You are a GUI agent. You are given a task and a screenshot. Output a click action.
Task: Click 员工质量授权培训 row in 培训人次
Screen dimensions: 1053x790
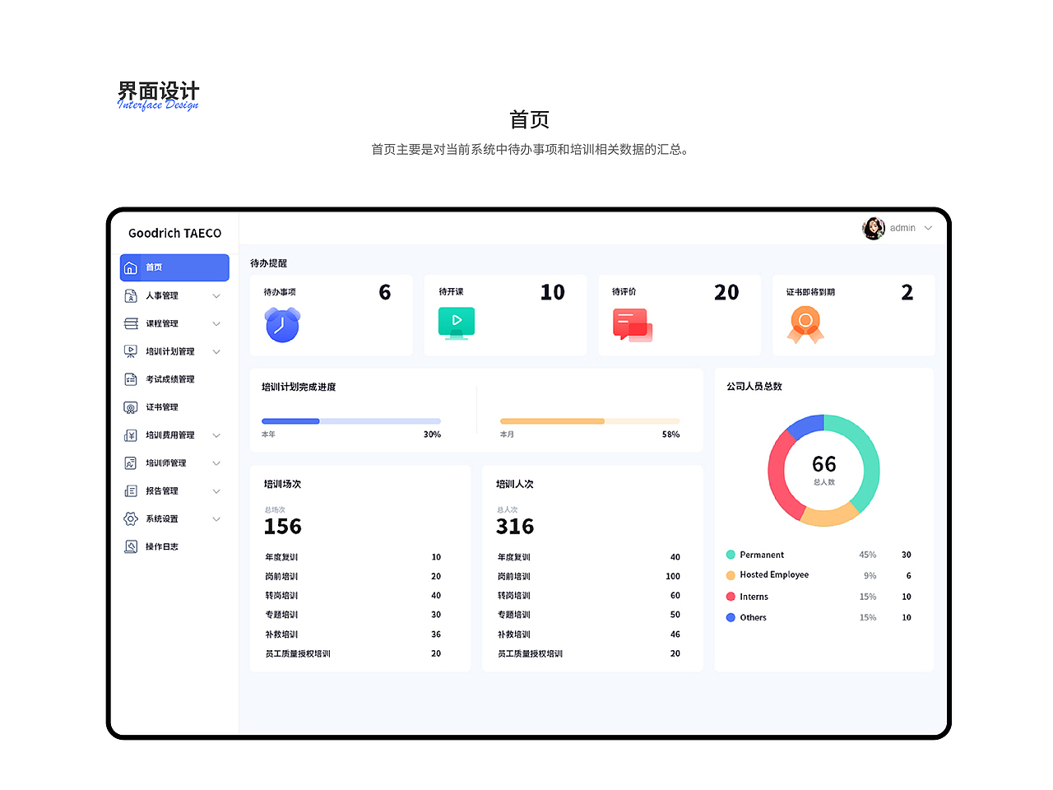point(589,654)
